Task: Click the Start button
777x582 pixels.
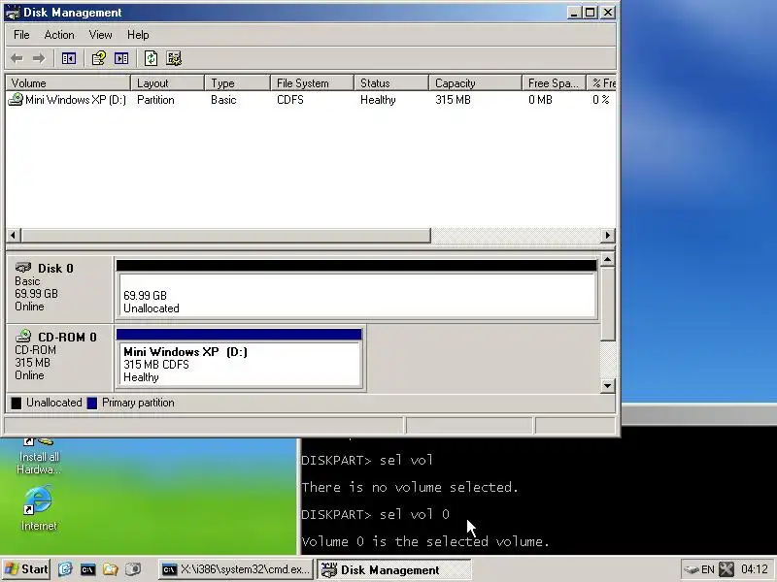Action: 26,569
